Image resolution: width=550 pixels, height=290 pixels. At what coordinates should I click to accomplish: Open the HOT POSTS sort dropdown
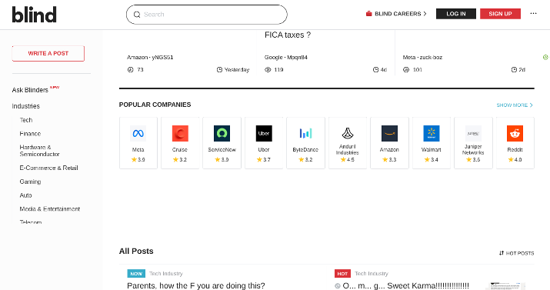pos(516,253)
